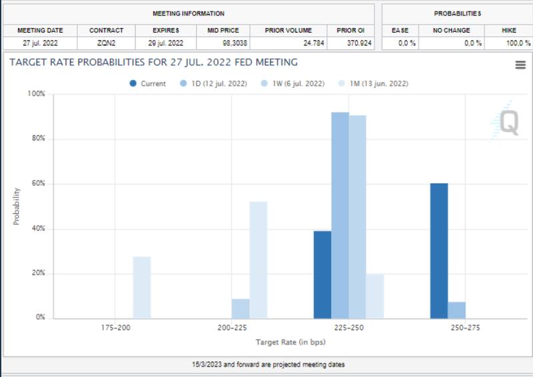Click the ZQN2 contract cell
533x377 pixels.
pos(107,43)
